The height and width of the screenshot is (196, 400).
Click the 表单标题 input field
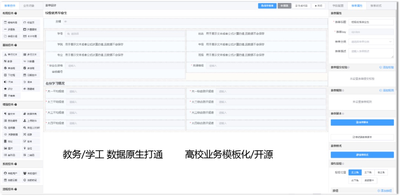(x=371, y=22)
